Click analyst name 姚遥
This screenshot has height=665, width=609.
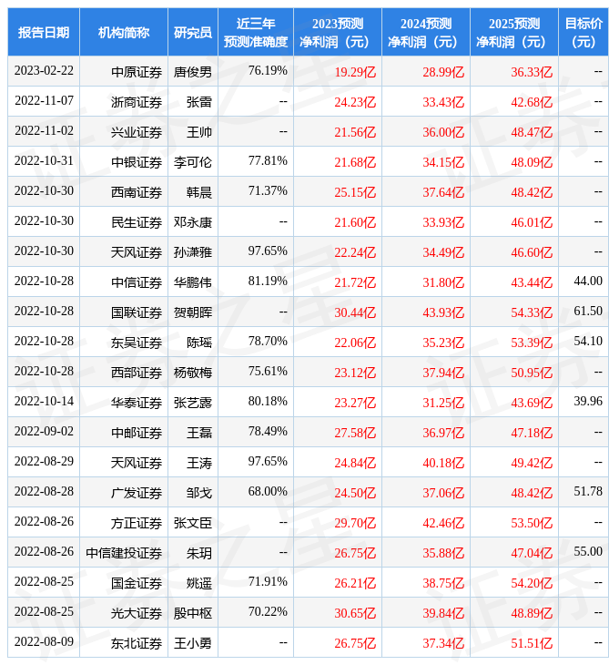point(199,584)
